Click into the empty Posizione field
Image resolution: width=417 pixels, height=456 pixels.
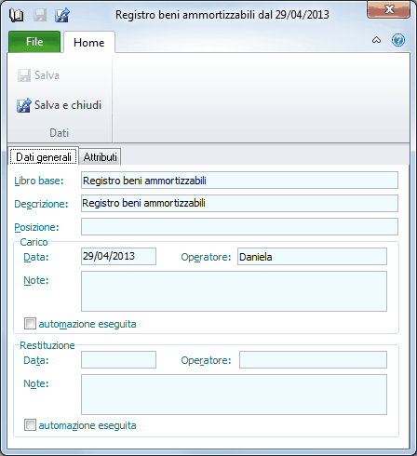click(x=239, y=226)
